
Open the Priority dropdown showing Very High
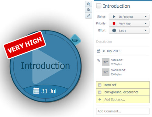(129, 24)
